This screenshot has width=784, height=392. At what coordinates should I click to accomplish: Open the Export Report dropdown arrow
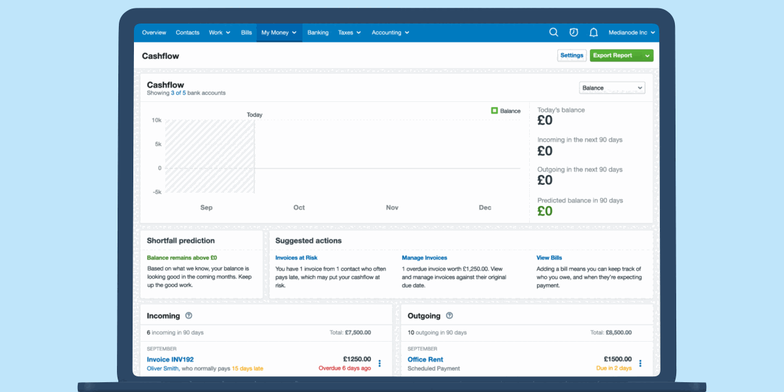[x=647, y=56]
